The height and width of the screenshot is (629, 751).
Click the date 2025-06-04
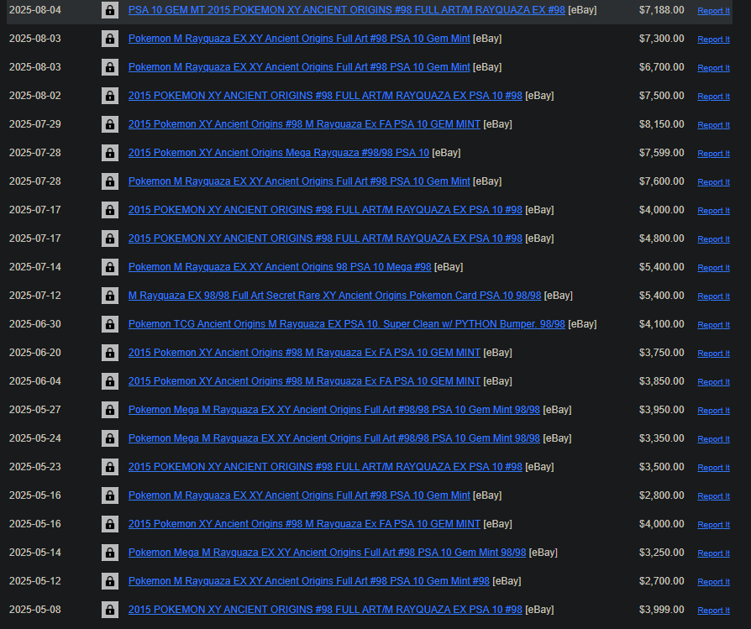click(x=35, y=381)
